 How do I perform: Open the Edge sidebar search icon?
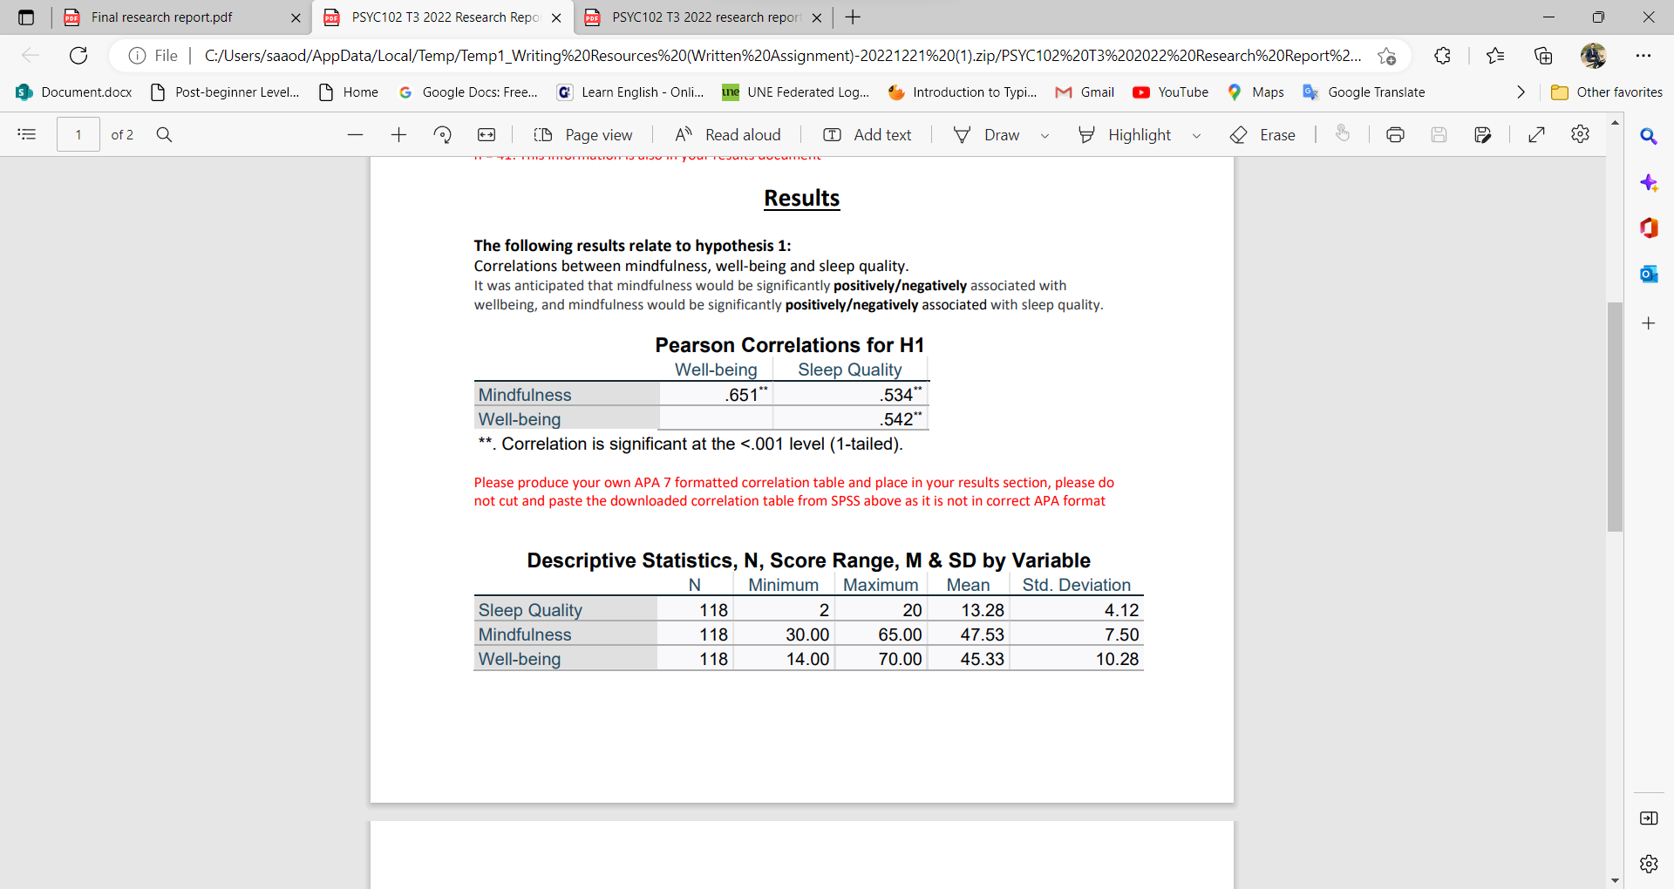[x=1649, y=136]
